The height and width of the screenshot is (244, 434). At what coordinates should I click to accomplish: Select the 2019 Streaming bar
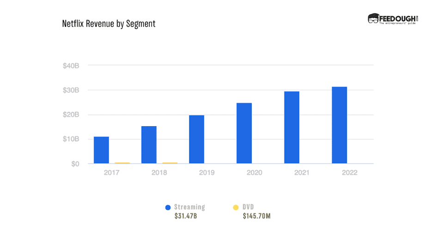pyautogui.click(x=196, y=140)
